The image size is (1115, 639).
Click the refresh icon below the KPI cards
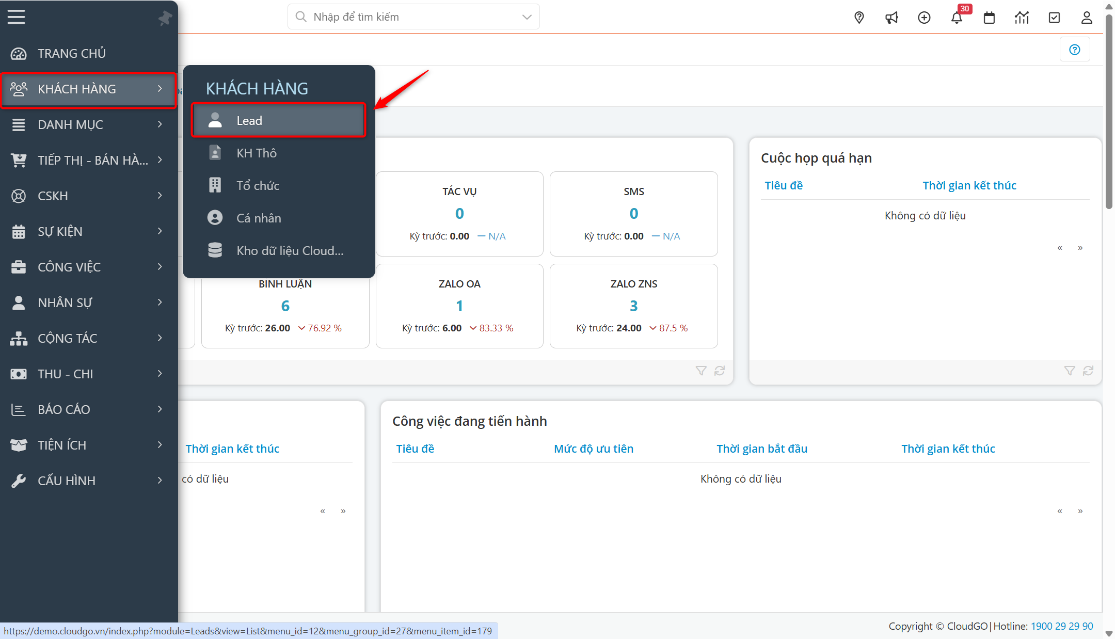click(720, 371)
